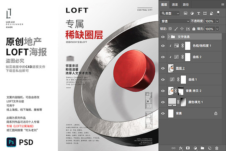Create new fill or adjustment layer
Screen dimensions: 226x151
pos(195,148)
